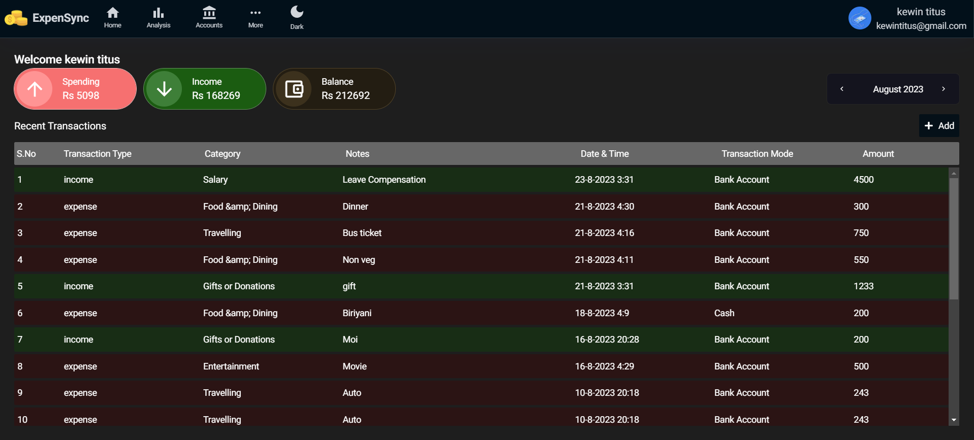The image size is (974, 440).
Task: Click the amount 4500 cell
Action: [863, 180]
